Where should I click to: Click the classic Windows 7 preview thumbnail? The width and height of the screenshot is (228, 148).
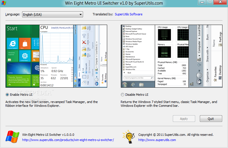tap(172, 56)
